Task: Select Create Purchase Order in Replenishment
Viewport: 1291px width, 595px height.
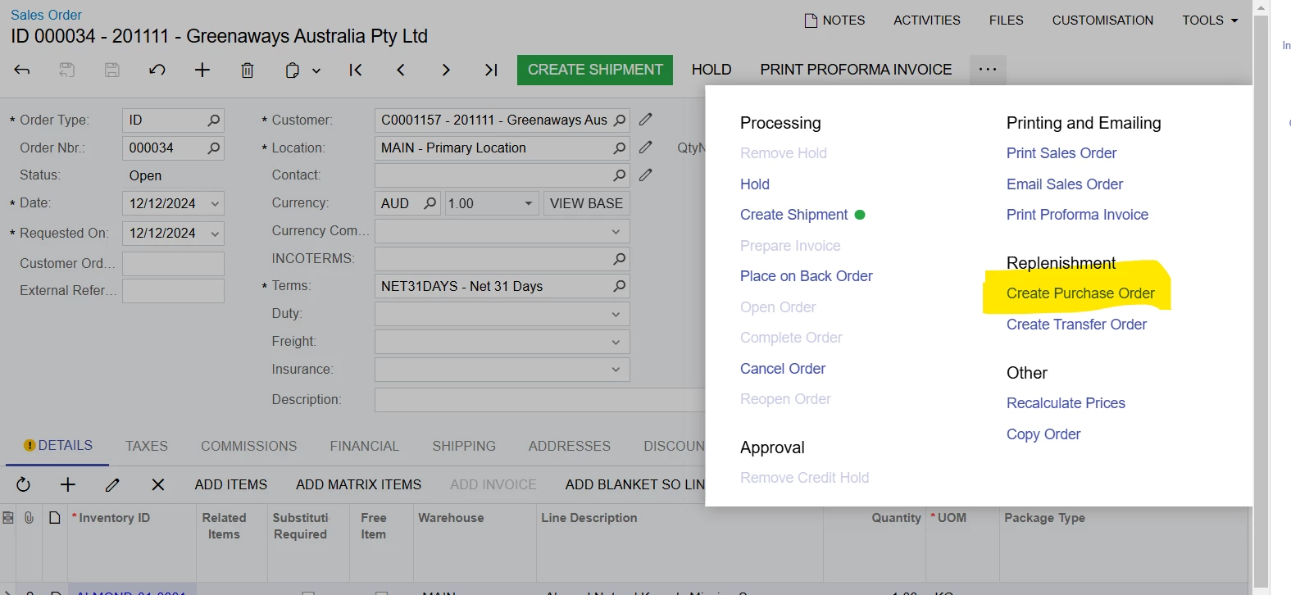Action: click(1080, 293)
